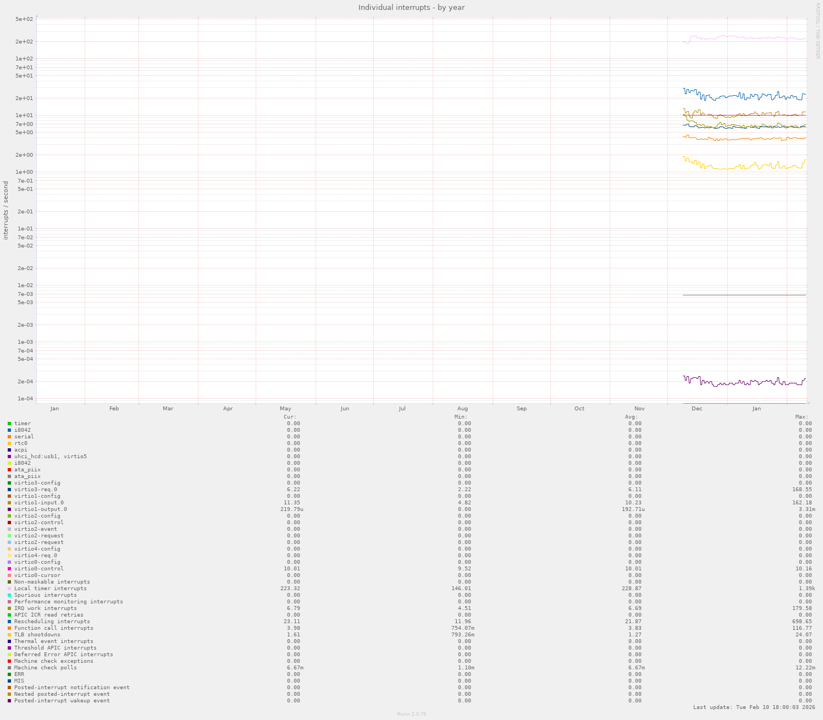Select the IRQ work interrupts legend label
Viewport: 823px width, 720px height.
(x=46, y=608)
